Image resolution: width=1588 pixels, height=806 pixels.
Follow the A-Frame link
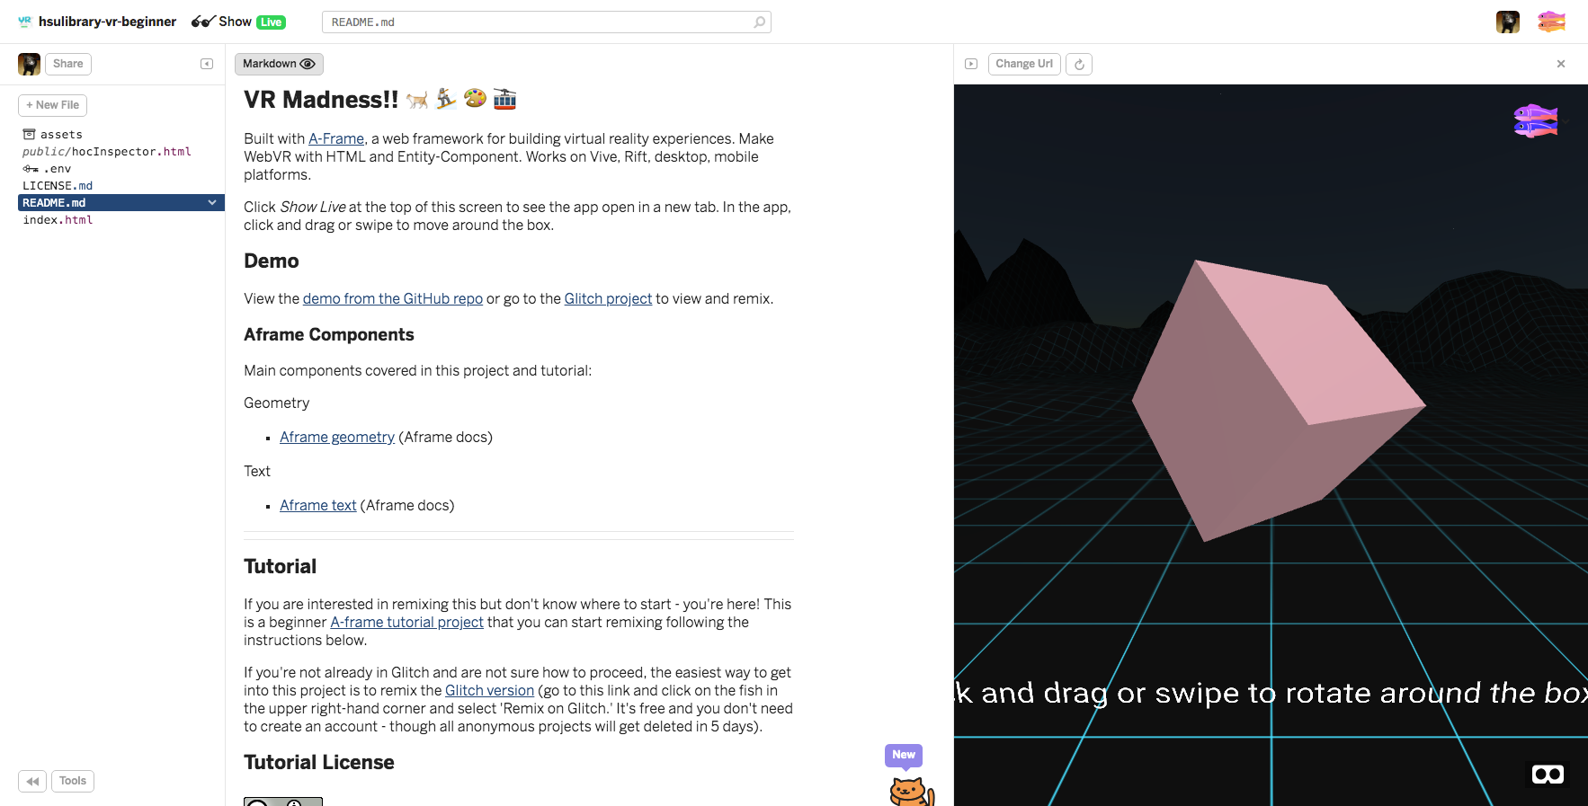336,138
